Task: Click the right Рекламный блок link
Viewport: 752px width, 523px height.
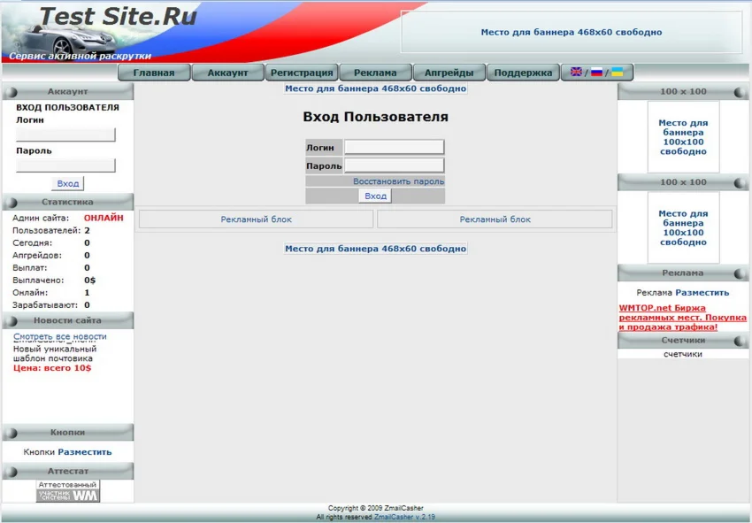Action: [x=495, y=219]
